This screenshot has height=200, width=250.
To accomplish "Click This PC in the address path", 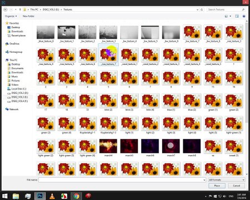I will (34, 9).
